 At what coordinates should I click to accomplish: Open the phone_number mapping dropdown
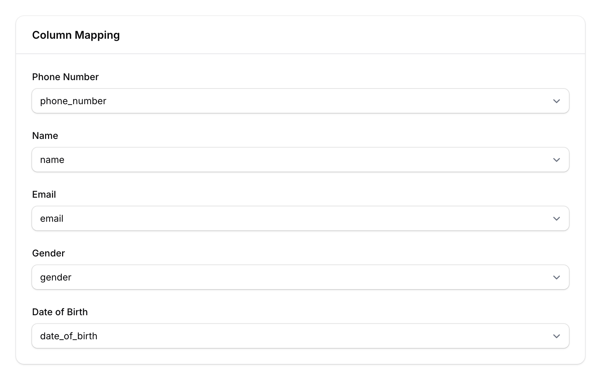tap(300, 101)
